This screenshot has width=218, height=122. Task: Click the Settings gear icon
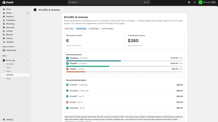click(x=4, y=120)
